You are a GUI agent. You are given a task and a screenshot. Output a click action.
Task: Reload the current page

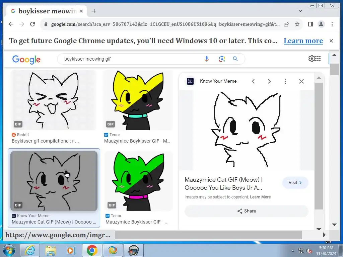[x=32, y=24]
